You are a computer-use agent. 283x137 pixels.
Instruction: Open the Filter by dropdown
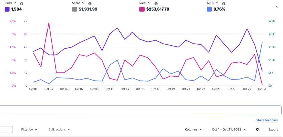click(x=29, y=129)
